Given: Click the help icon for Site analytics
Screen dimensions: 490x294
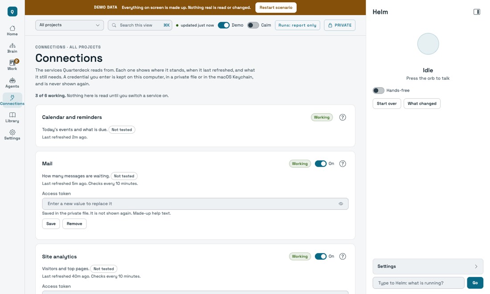Looking at the screenshot, I should point(343,257).
